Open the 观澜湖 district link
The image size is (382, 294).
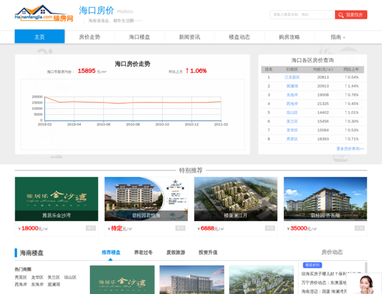point(292,86)
